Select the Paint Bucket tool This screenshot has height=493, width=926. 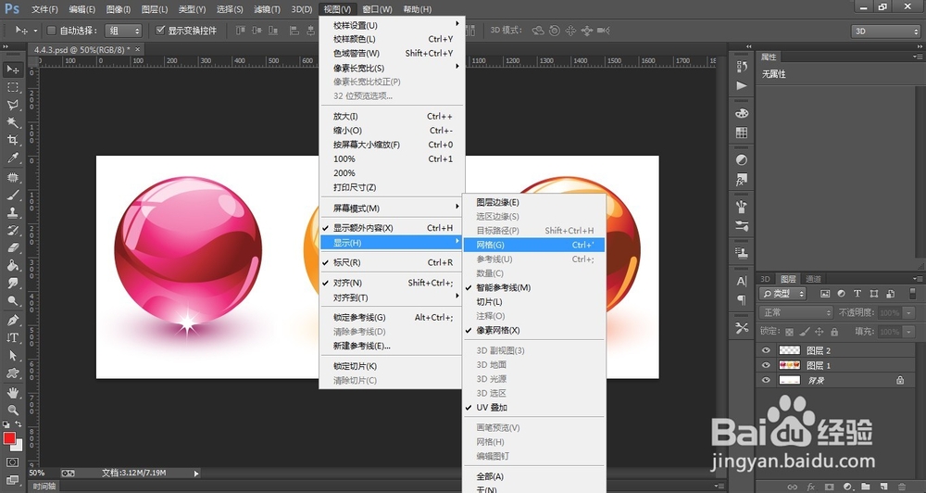(12, 265)
